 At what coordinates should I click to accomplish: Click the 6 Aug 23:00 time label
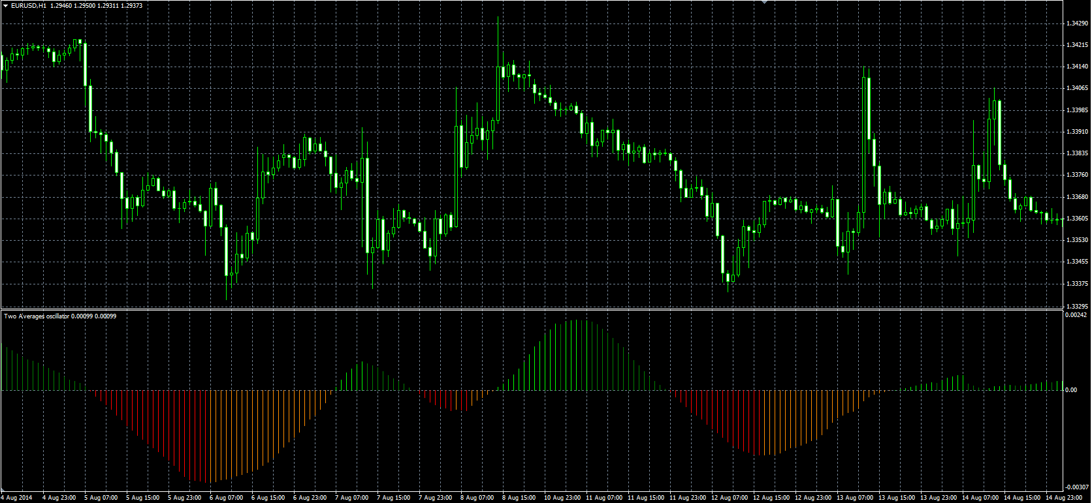(x=310, y=498)
